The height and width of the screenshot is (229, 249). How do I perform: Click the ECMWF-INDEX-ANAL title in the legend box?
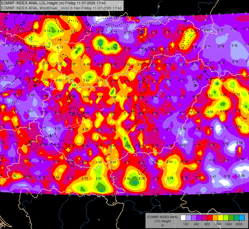tap(163, 217)
